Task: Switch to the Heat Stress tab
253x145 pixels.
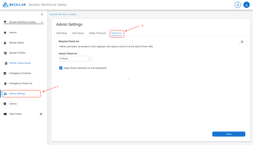Action: pyautogui.click(x=78, y=33)
